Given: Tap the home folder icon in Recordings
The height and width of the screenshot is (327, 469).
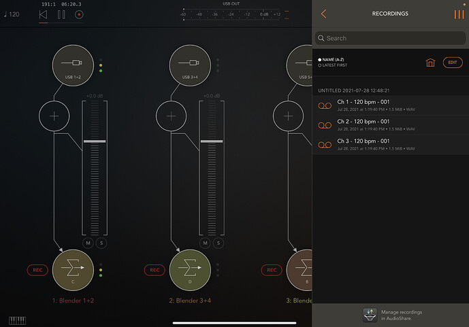Looking at the screenshot, I should [x=430, y=63].
